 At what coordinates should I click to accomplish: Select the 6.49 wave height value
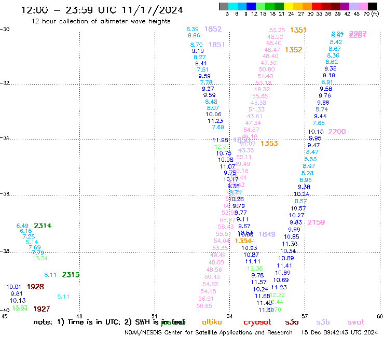tap(22, 226)
